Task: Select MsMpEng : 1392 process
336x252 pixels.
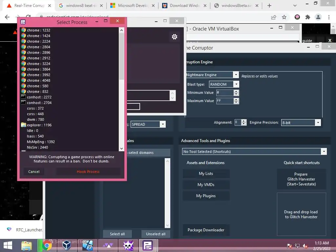Action: click(41, 142)
